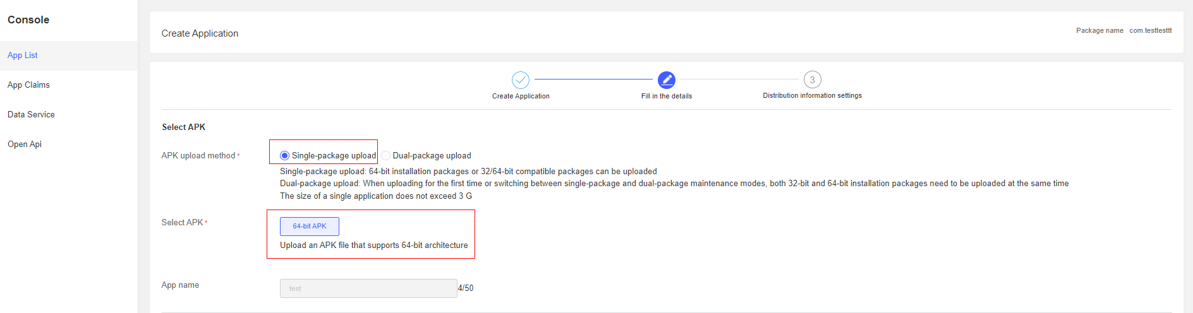
Task: Open the Data Service menu item
Action: [31, 115]
